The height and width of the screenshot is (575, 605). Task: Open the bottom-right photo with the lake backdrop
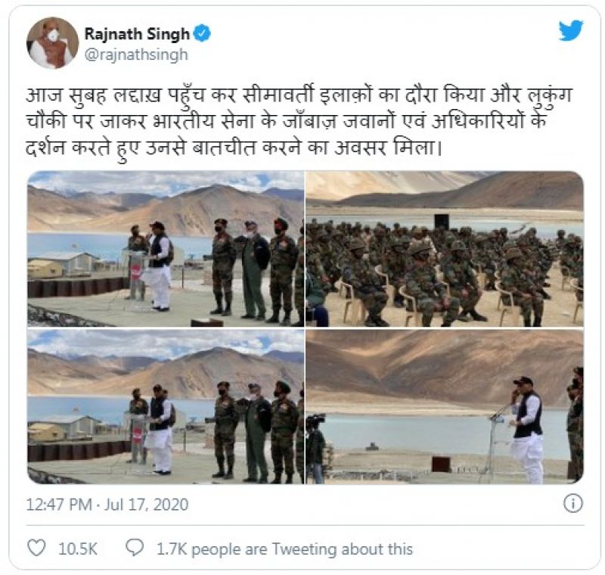pos(445,406)
